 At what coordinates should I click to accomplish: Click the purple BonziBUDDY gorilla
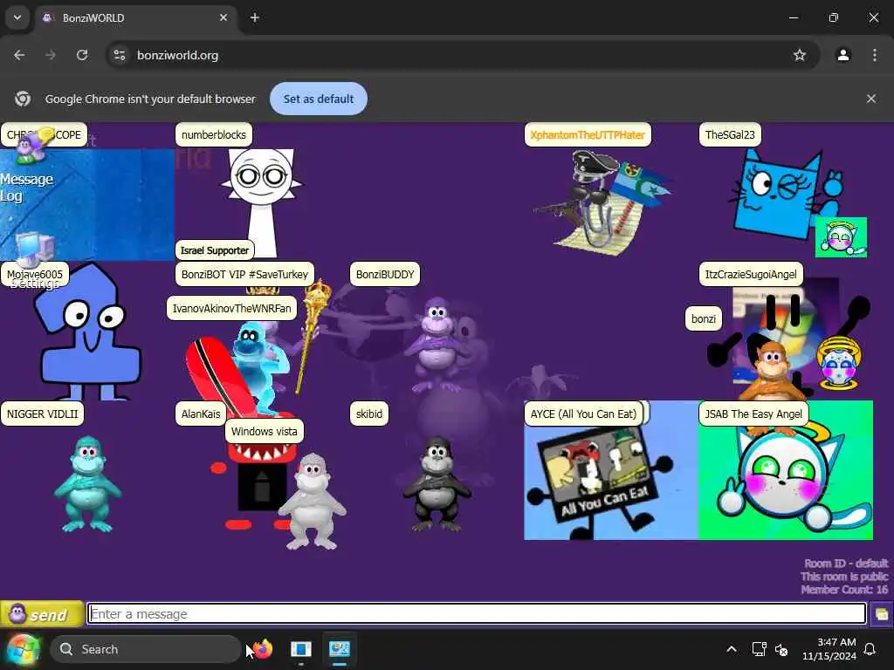437,345
